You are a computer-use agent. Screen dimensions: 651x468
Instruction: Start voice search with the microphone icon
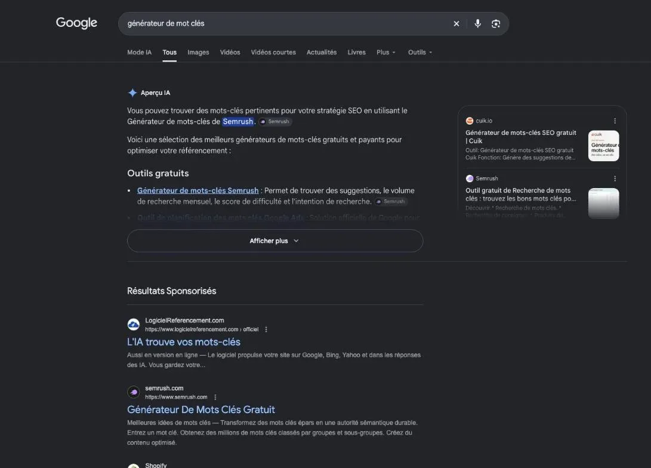pyautogui.click(x=477, y=24)
